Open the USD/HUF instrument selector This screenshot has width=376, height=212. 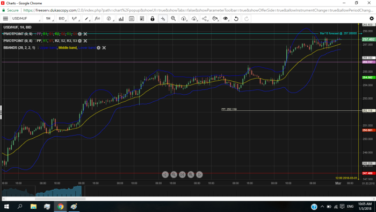click(26, 18)
